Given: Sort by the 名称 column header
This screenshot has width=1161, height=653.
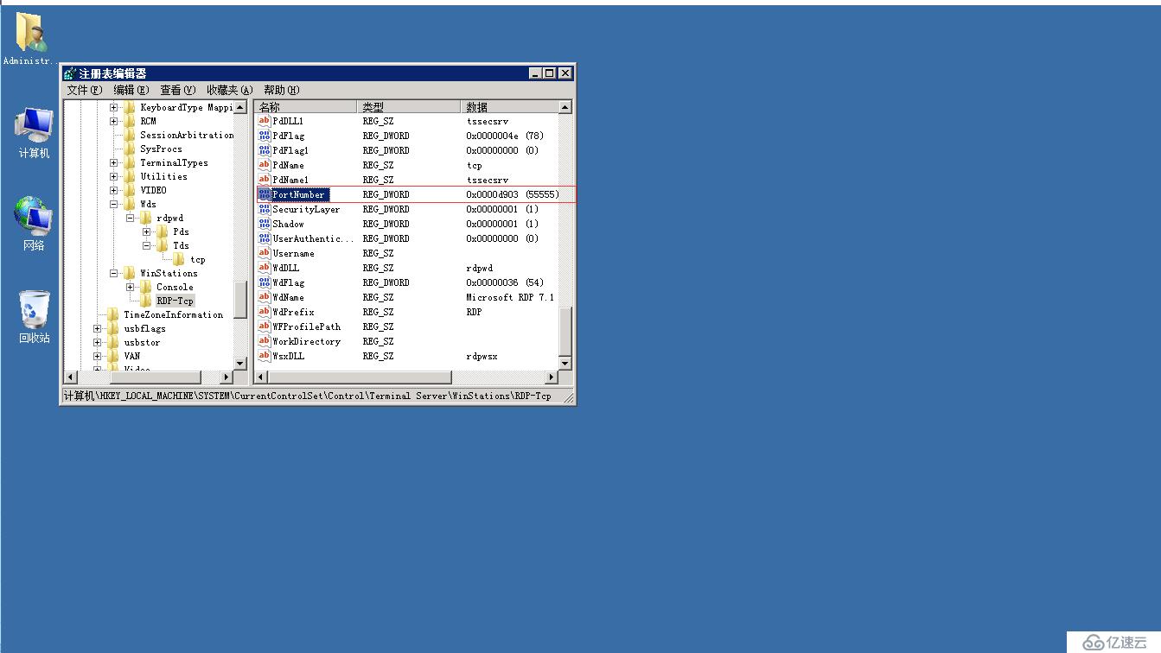Looking at the screenshot, I should (306, 107).
